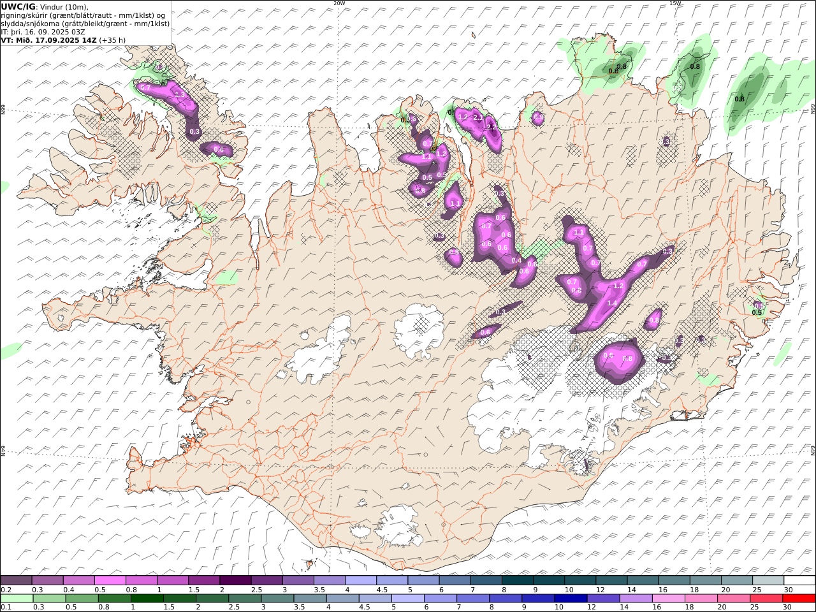Select the royal blue 8 swatch in the lower legend row
The image size is (816, 612).
click(505, 599)
